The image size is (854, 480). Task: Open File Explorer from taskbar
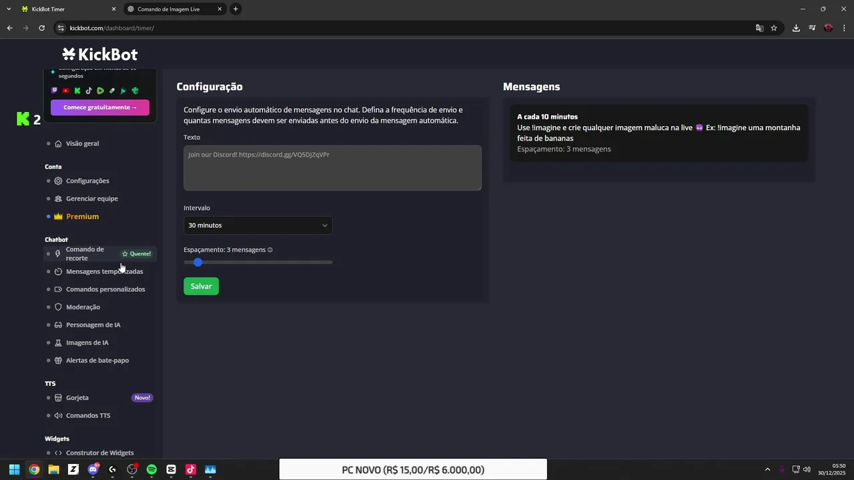coord(53,469)
